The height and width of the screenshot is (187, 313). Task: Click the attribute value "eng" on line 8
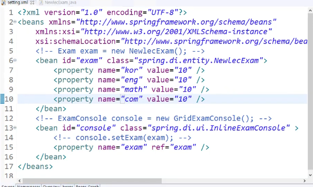tap(131, 80)
